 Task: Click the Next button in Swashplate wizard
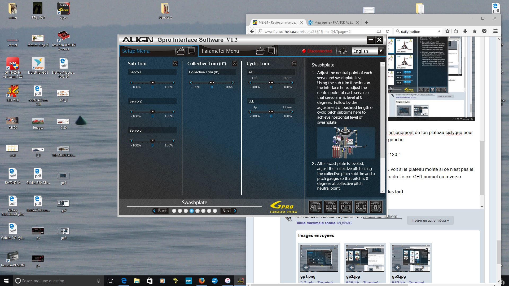pyautogui.click(x=229, y=211)
